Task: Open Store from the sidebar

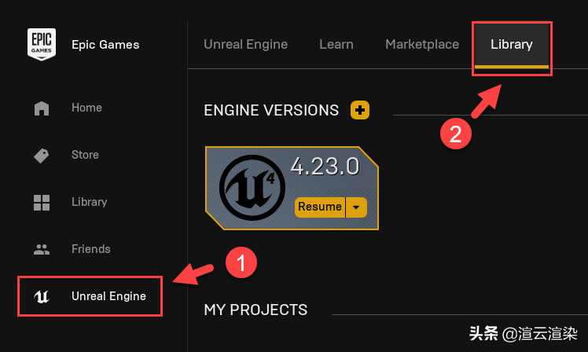Action: point(85,156)
